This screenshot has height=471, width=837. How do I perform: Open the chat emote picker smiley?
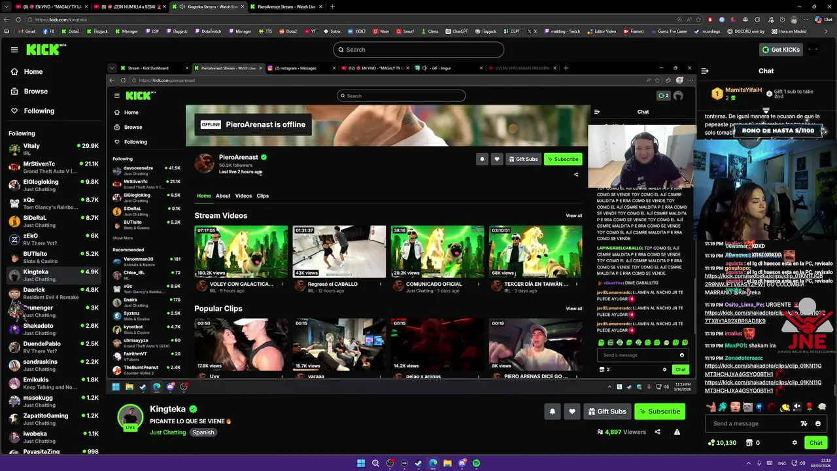(817, 424)
